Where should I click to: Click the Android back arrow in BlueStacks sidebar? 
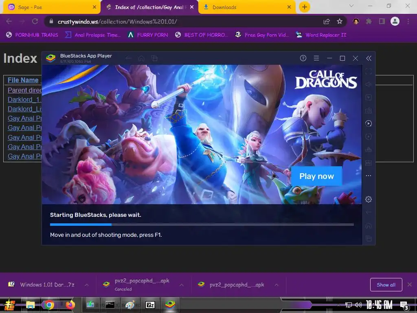pos(368,212)
